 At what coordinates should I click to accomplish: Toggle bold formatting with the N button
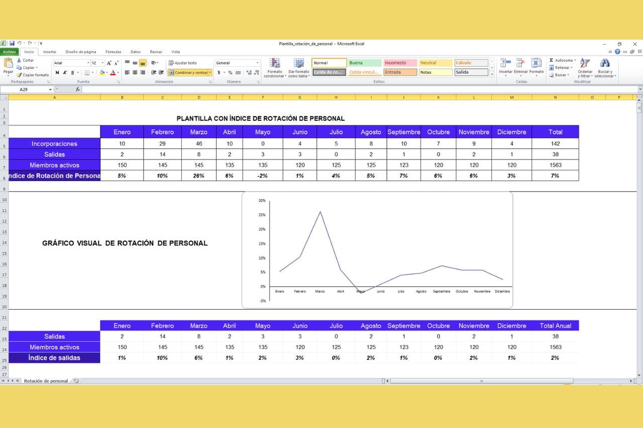[x=57, y=73]
